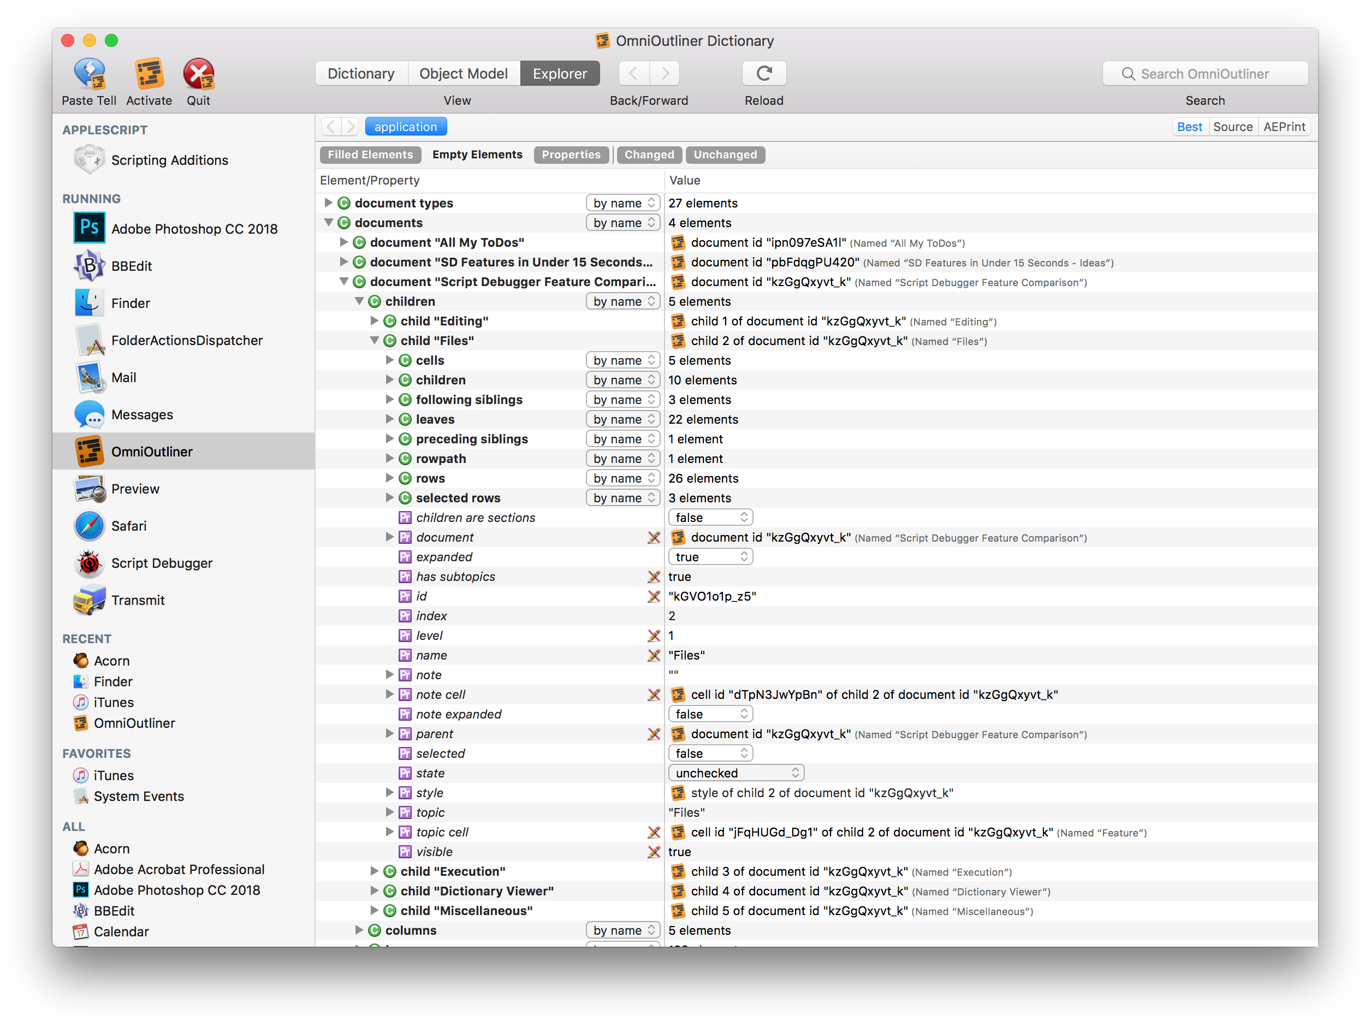Collapse the child "Files" disclosure triangle
Viewport: 1370px width, 1027px height.
[x=374, y=340]
